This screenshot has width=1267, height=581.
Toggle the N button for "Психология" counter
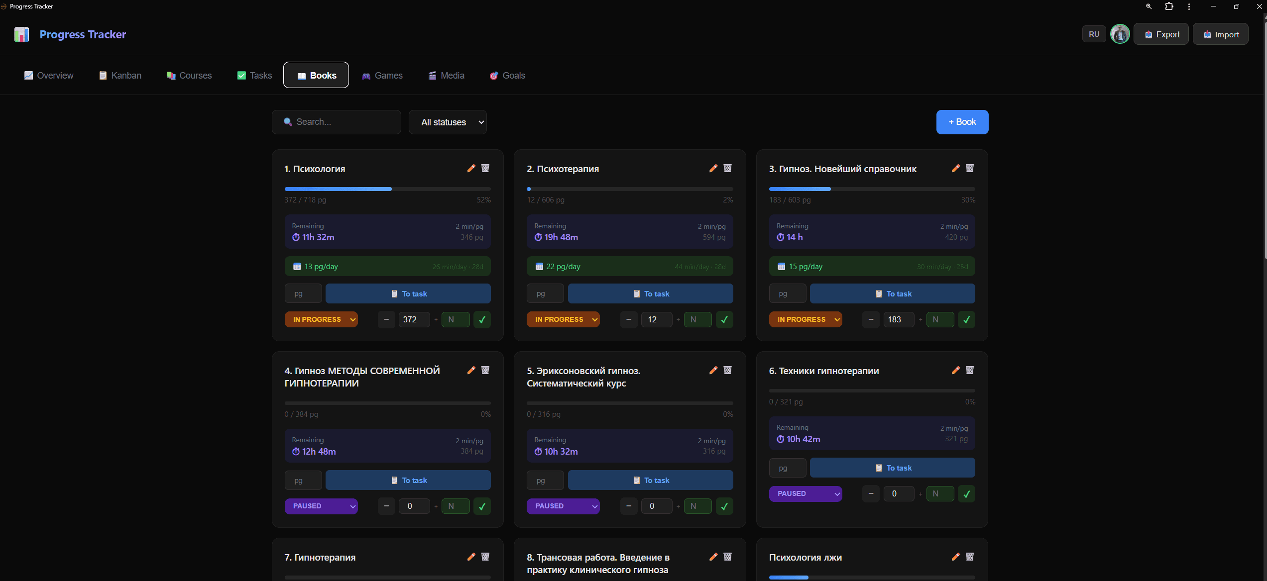tap(455, 319)
